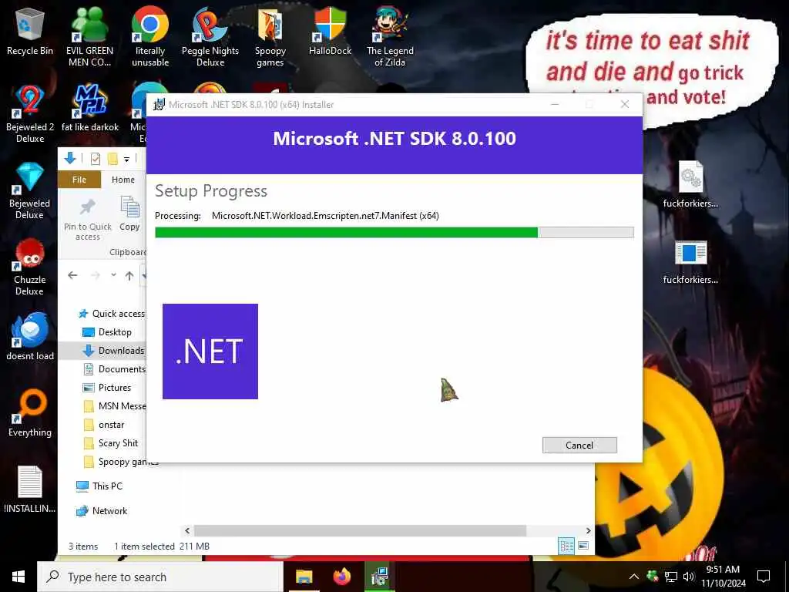Select MSN Messe... folder in navigation pane
This screenshot has height=592, width=789.
[114, 406]
